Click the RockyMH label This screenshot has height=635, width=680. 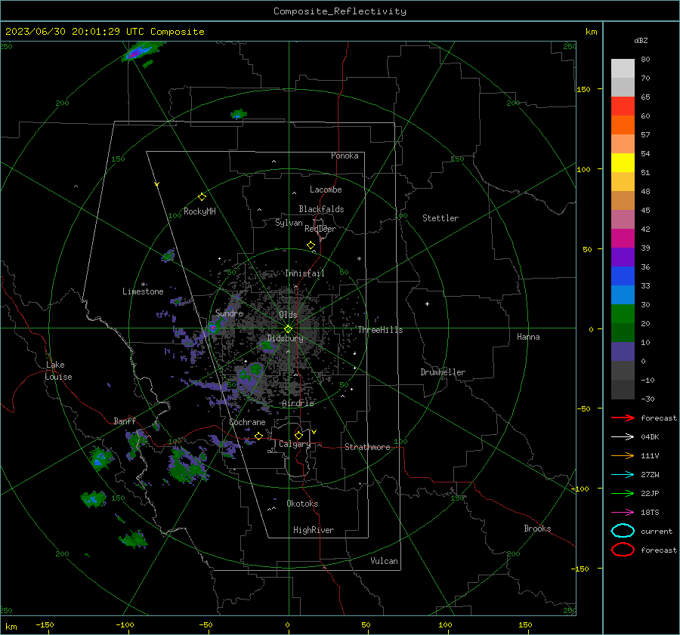click(x=199, y=211)
